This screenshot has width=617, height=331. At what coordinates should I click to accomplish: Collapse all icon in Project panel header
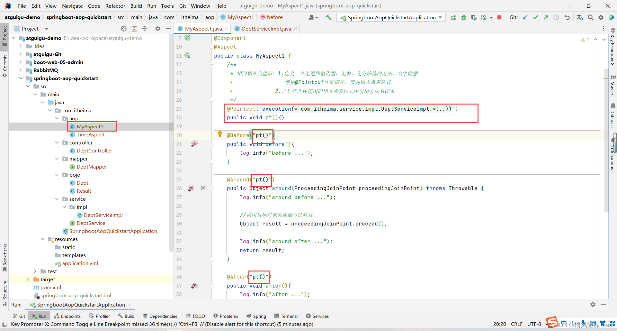click(x=145, y=29)
